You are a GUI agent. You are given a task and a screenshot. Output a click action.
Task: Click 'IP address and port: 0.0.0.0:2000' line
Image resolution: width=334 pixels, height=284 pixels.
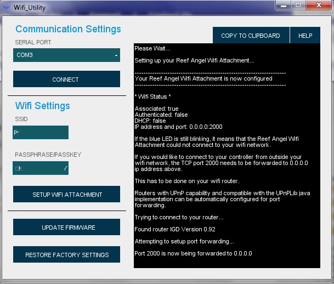coord(178,127)
